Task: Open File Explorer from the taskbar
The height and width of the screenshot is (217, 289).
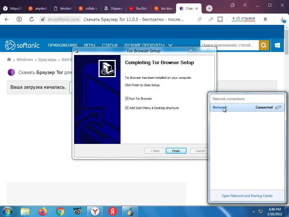Action: [x=25, y=211]
